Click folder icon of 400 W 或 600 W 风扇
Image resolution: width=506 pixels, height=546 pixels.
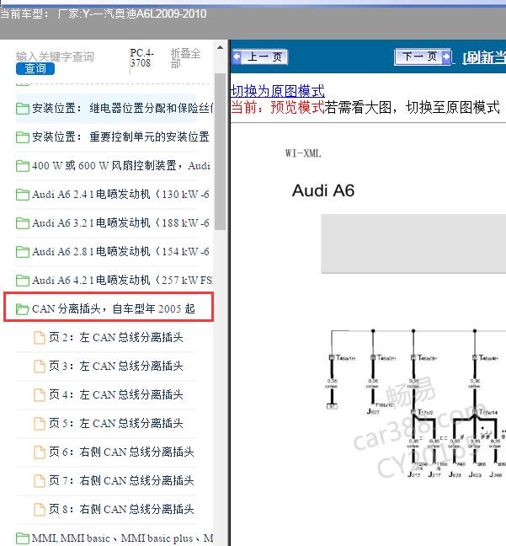pos(23,166)
